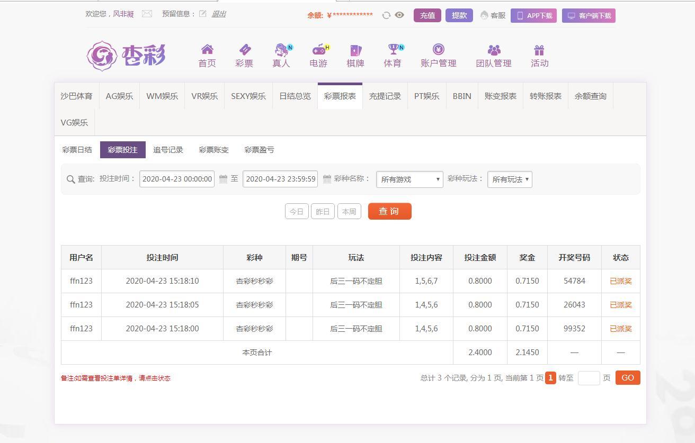Select the 今日 quick date filter
The width and height of the screenshot is (695, 443).
point(297,212)
